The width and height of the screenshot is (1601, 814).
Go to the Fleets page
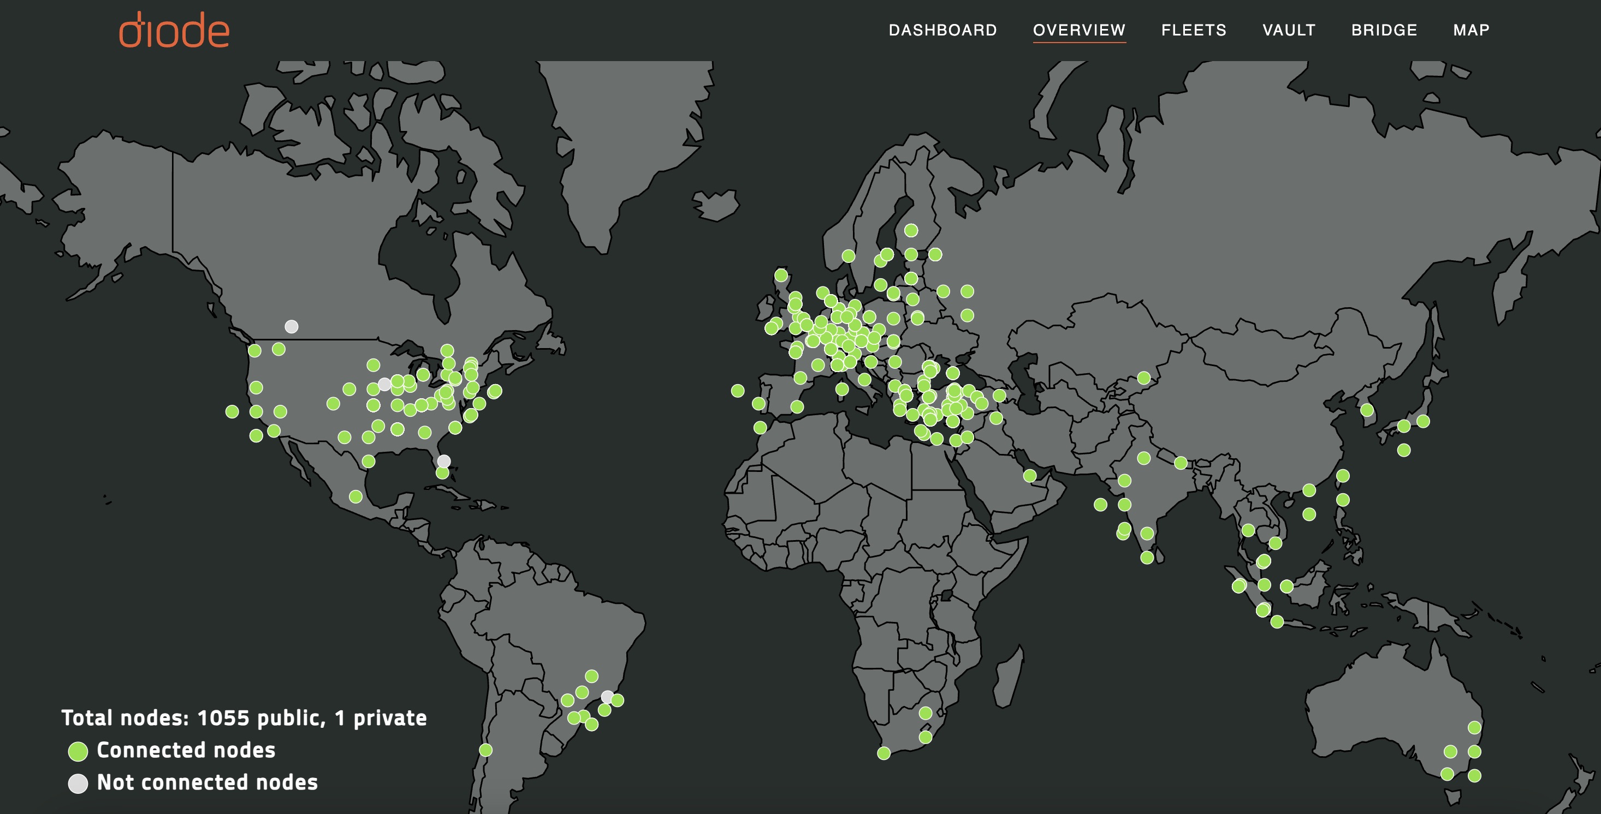(x=1193, y=30)
